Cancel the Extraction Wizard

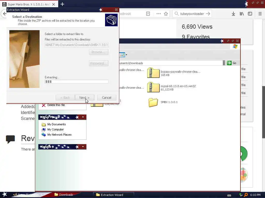pyautogui.click(x=106, y=97)
